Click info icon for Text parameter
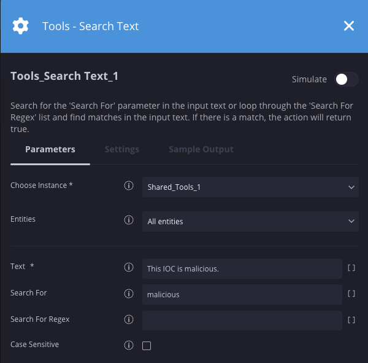The width and height of the screenshot is (368, 363). tap(129, 267)
